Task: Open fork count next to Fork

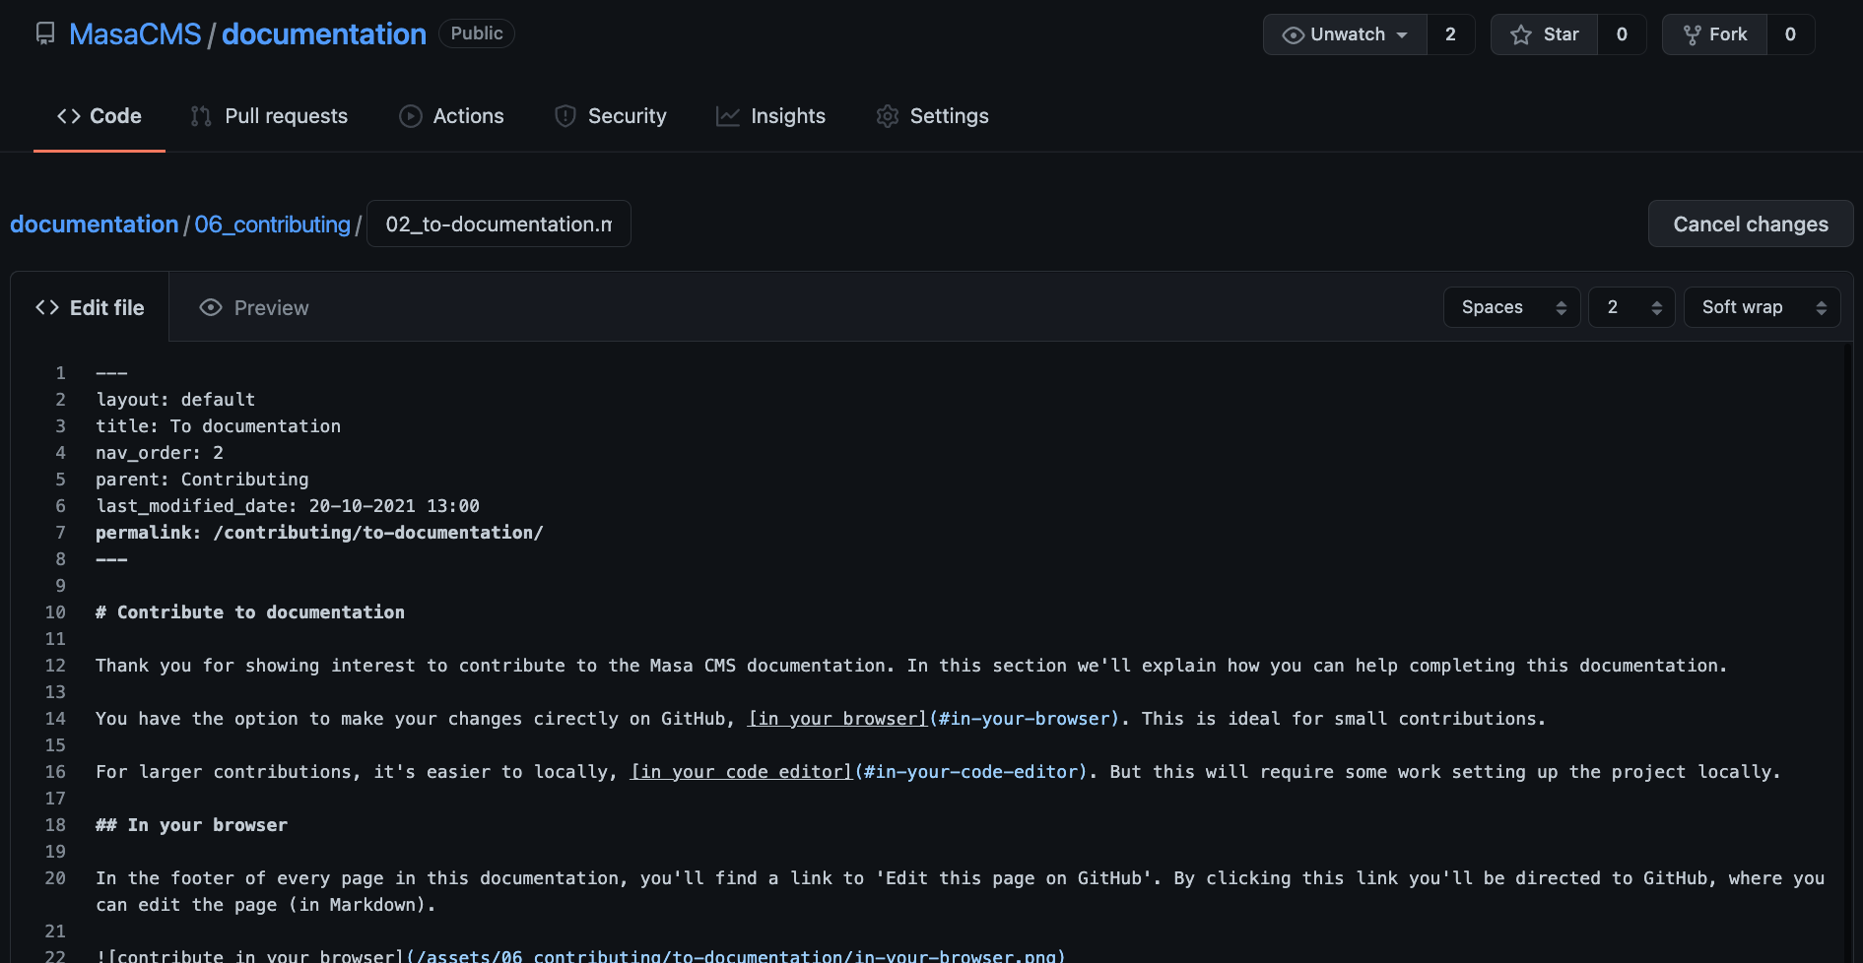Action: click(x=1790, y=34)
